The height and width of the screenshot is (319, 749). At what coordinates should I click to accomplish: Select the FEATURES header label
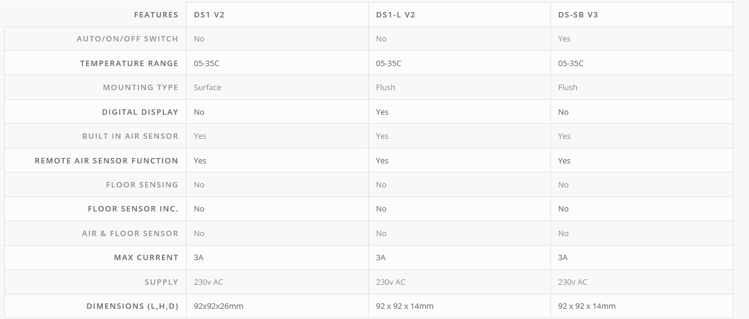[156, 14]
